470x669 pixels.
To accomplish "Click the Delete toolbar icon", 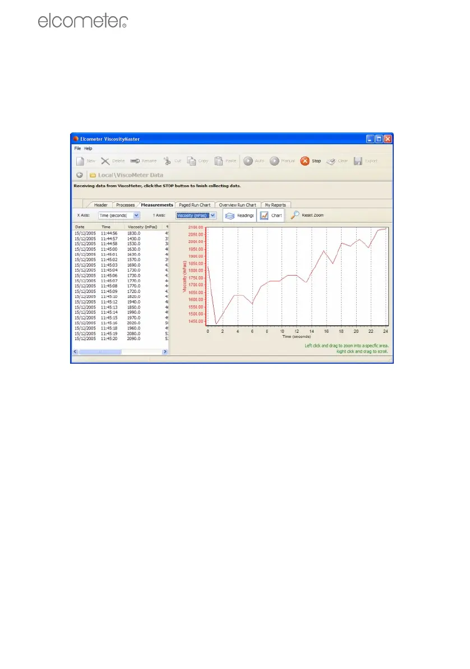I will [x=105, y=161].
